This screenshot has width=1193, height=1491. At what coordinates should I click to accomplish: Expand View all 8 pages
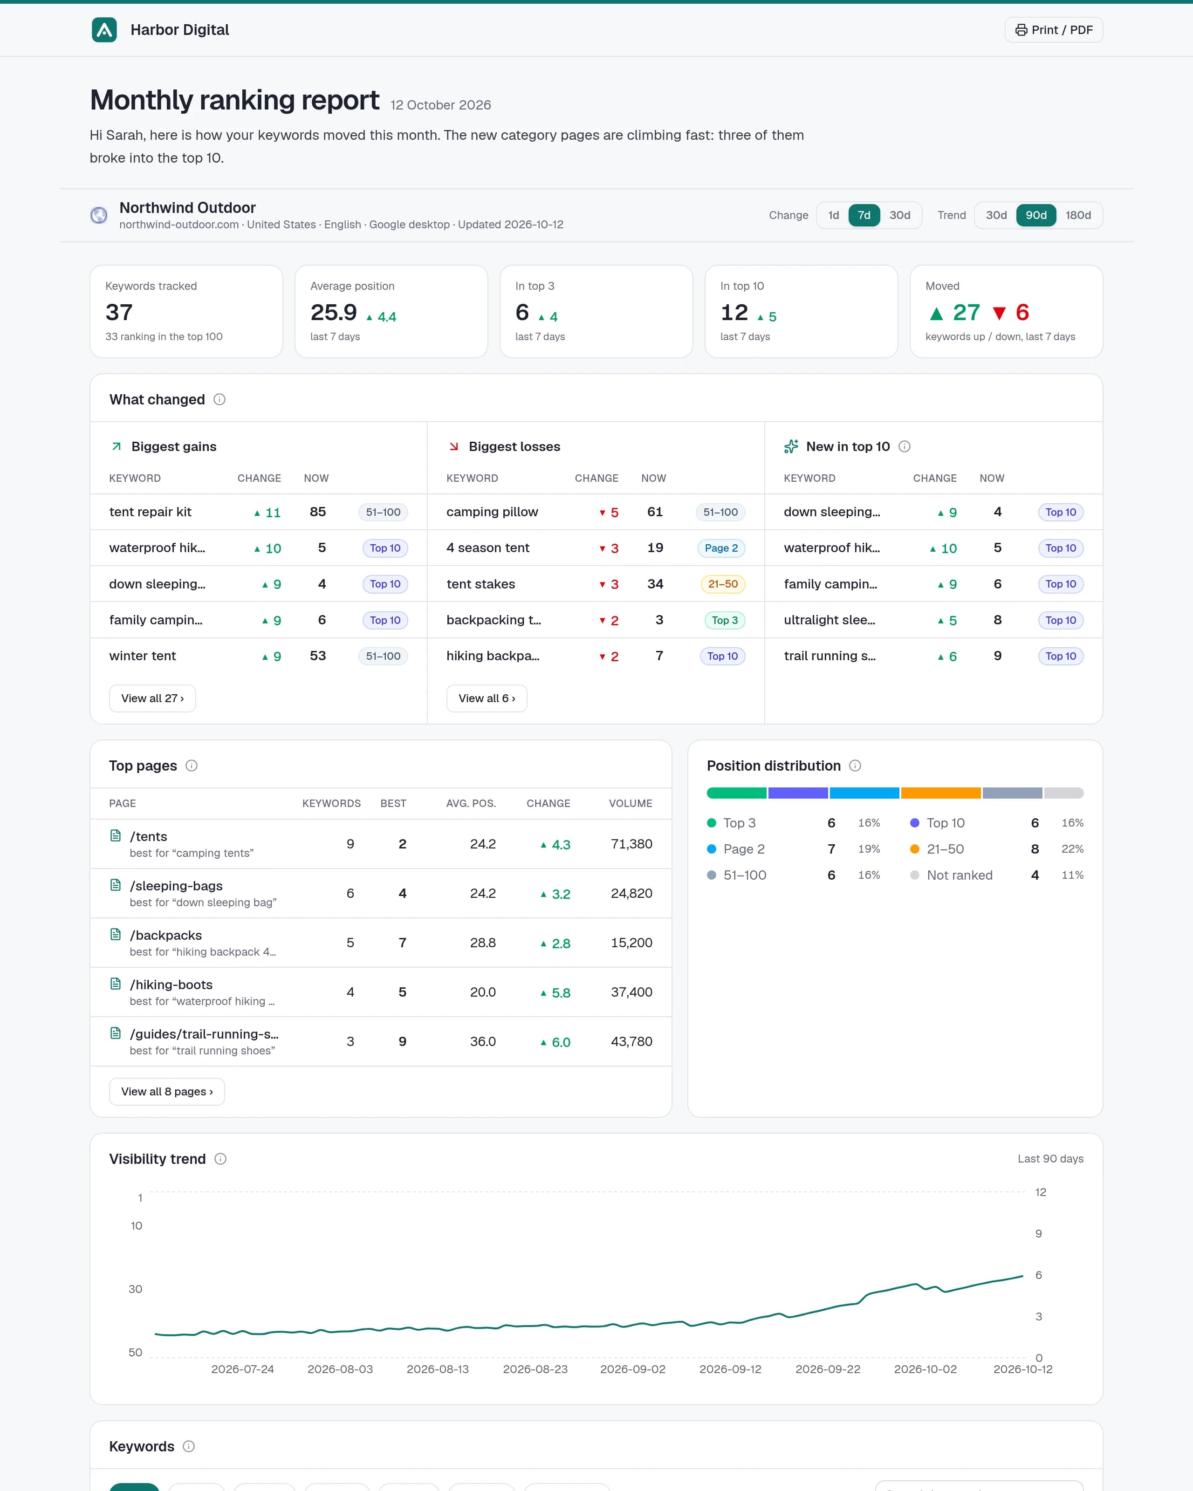(x=167, y=1091)
